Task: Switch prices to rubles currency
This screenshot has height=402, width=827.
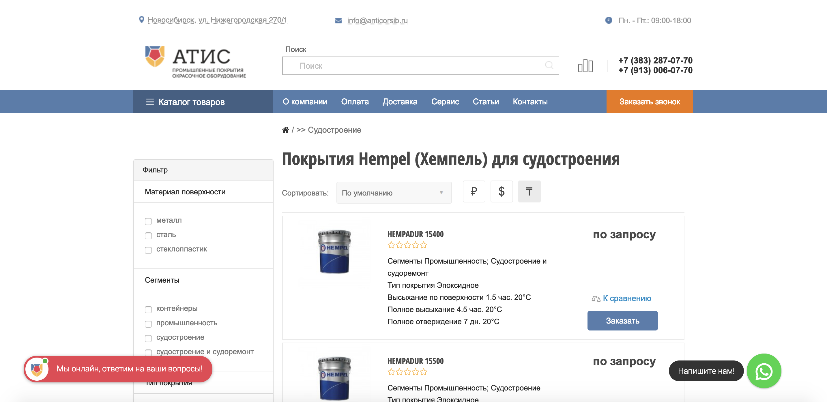Action: pyautogui.click(x=474, y=191)
